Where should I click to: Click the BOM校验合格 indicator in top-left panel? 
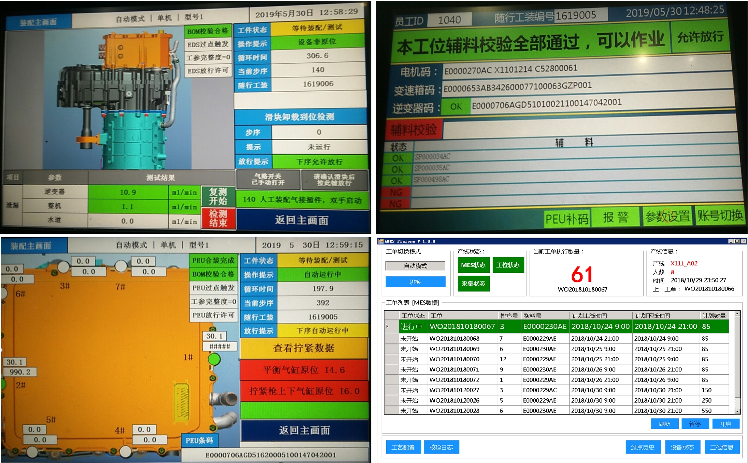tap(208, 31)
